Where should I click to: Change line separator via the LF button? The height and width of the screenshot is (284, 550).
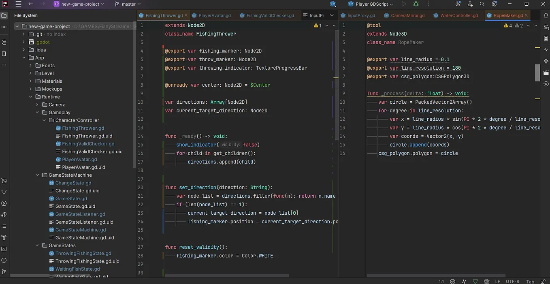pos(498,281)
